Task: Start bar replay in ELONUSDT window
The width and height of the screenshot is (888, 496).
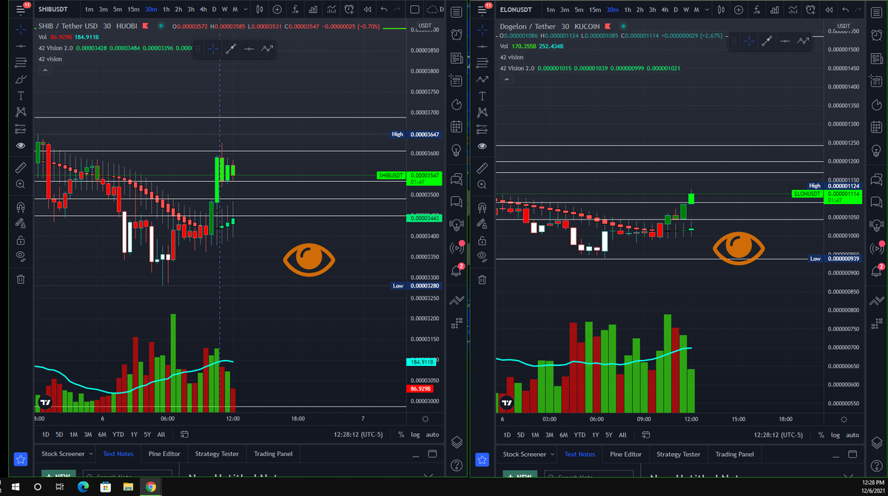Action: point(829,10)
